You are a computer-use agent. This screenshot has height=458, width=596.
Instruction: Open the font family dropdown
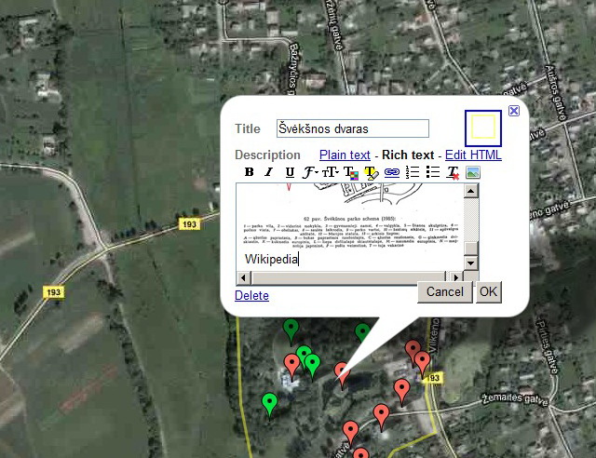pyautogui.click(x=310, y=172)
